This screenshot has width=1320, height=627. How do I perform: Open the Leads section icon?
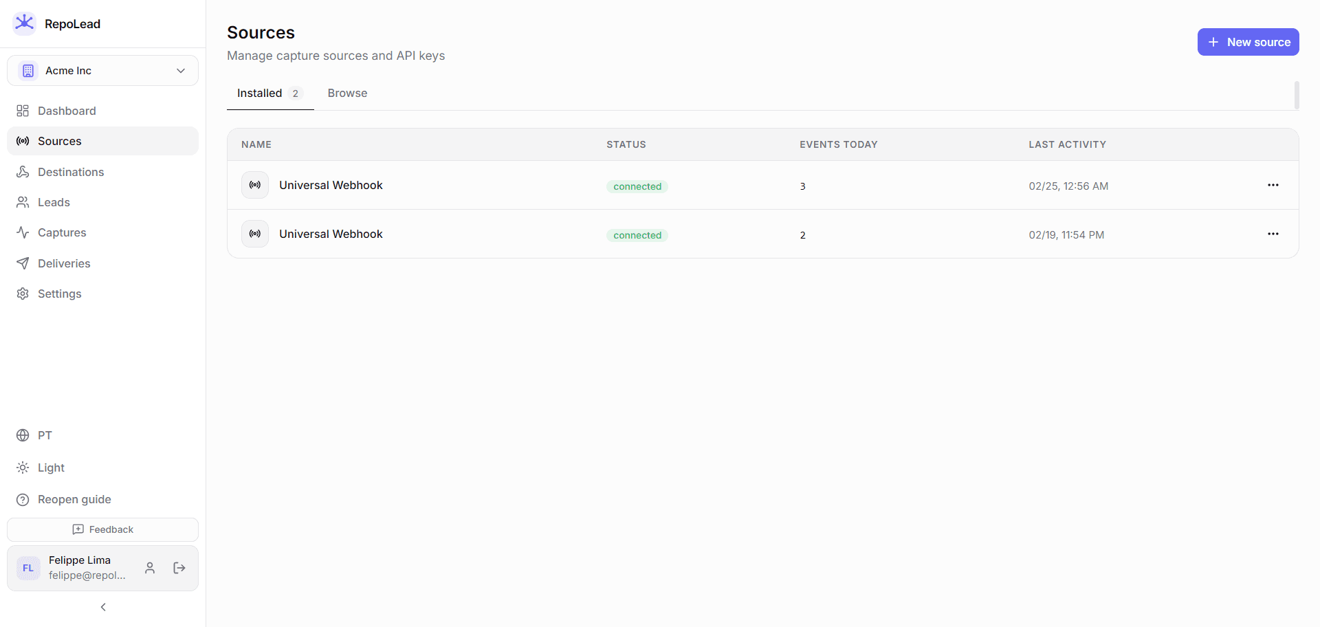point(23,202)
